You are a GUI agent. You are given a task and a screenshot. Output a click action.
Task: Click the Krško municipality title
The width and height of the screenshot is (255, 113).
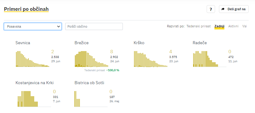(139, 43)
